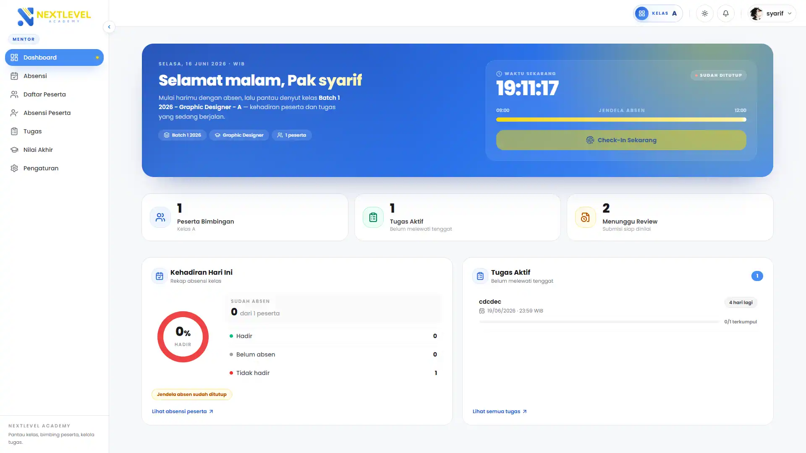Screen dimensions: 806x453
Task: Click the 19:11:17 current time display
Action: click(527, 89)
